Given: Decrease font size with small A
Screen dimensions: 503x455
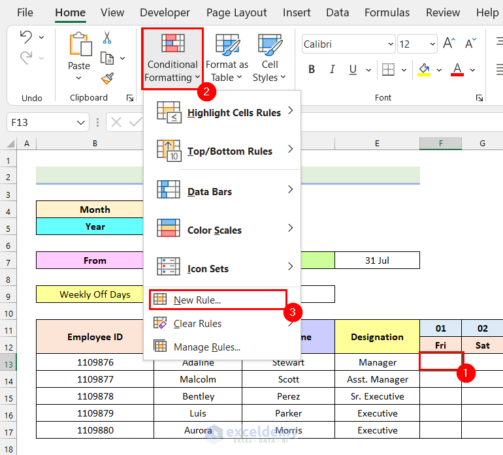Looking at the screenshot, I should [x=470, y=43].
